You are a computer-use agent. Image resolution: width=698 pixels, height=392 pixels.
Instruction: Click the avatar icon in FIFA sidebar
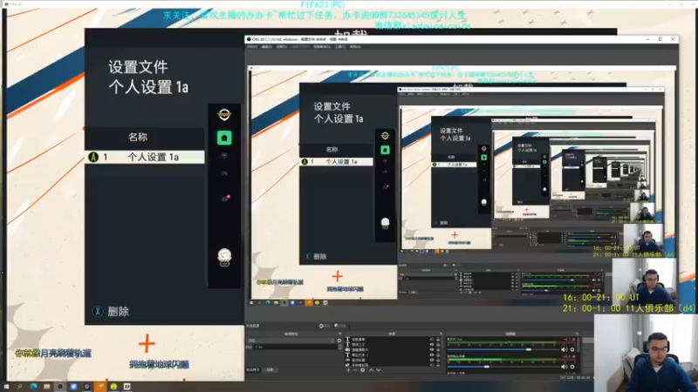click(224, 257)
